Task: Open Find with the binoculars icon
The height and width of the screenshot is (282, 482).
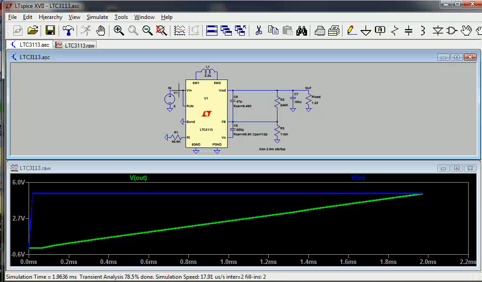Action: coord(301,31)
